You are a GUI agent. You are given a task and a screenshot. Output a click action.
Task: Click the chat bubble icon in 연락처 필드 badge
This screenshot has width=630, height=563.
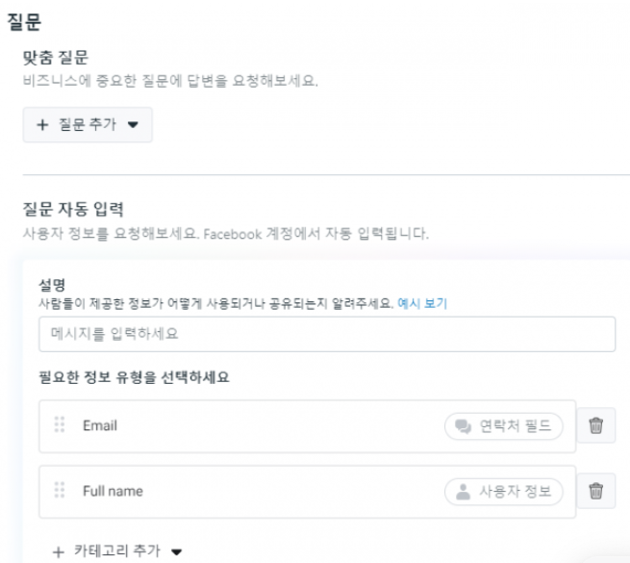463,426
